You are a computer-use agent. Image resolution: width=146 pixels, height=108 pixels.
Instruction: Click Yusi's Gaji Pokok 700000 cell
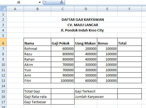click(63, 70)
